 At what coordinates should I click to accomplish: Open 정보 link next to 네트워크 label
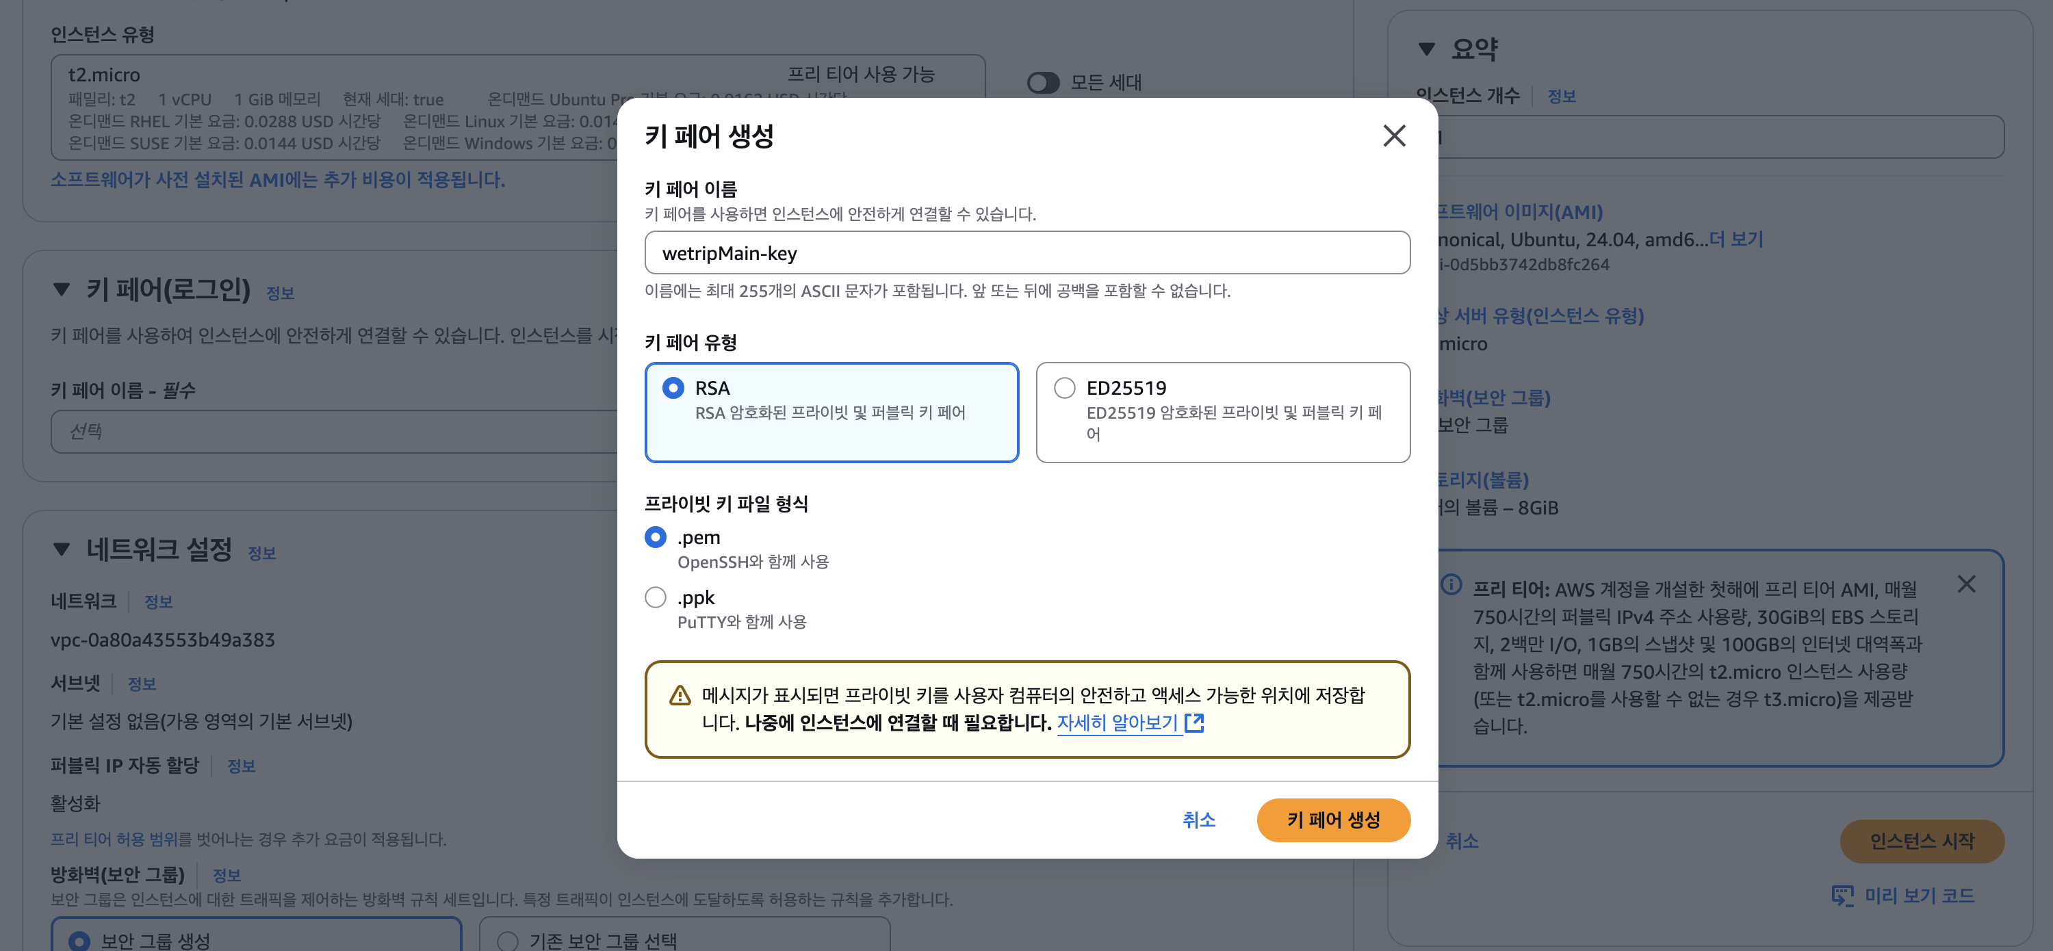pos(158,602)
